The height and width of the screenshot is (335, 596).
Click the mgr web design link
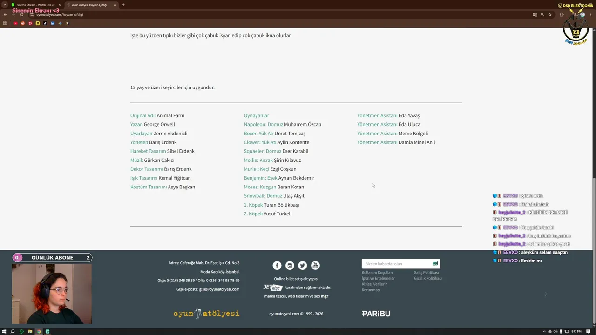click(325, 296)
